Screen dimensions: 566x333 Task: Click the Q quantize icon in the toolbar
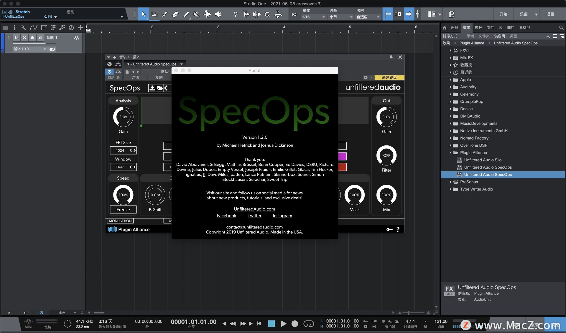[267, 14]
